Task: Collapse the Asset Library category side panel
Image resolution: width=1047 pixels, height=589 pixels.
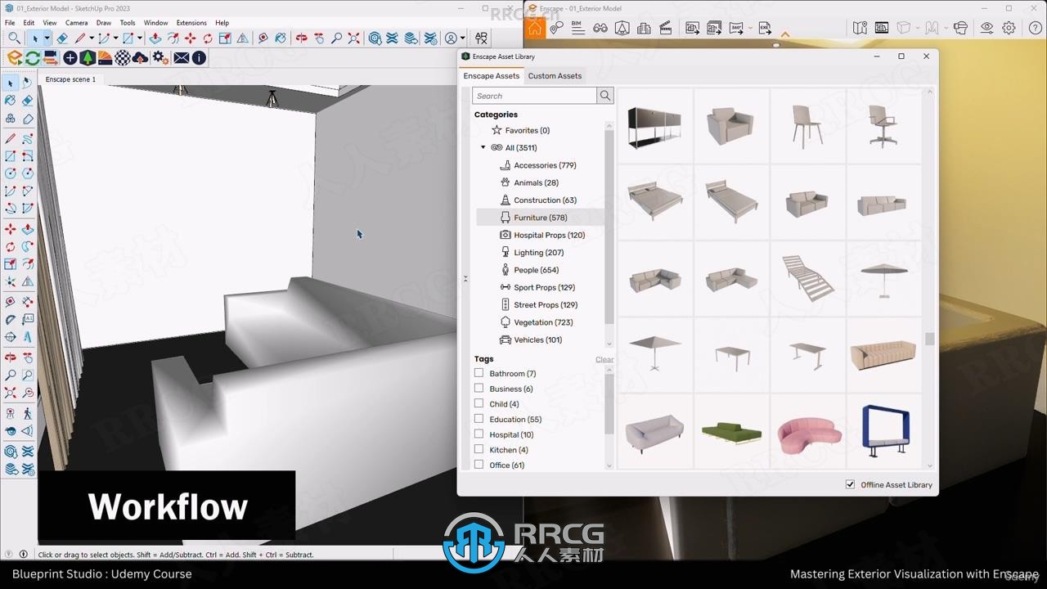Action: (x=465, y=279)
